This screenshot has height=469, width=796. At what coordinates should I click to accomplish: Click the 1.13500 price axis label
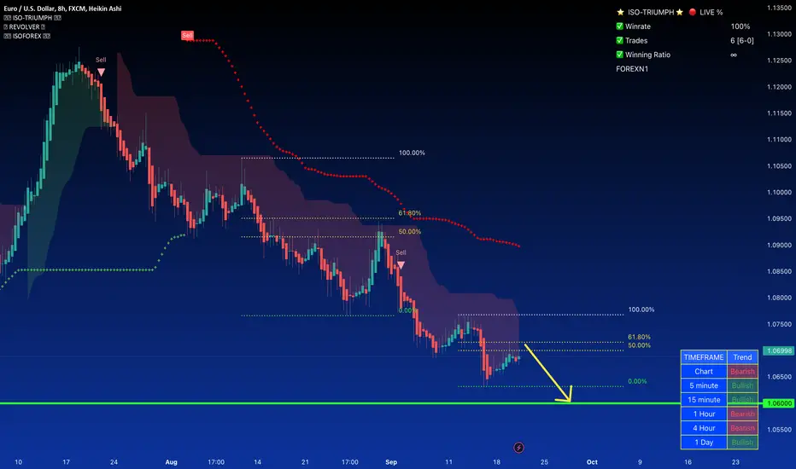click(x=779, y=9)
